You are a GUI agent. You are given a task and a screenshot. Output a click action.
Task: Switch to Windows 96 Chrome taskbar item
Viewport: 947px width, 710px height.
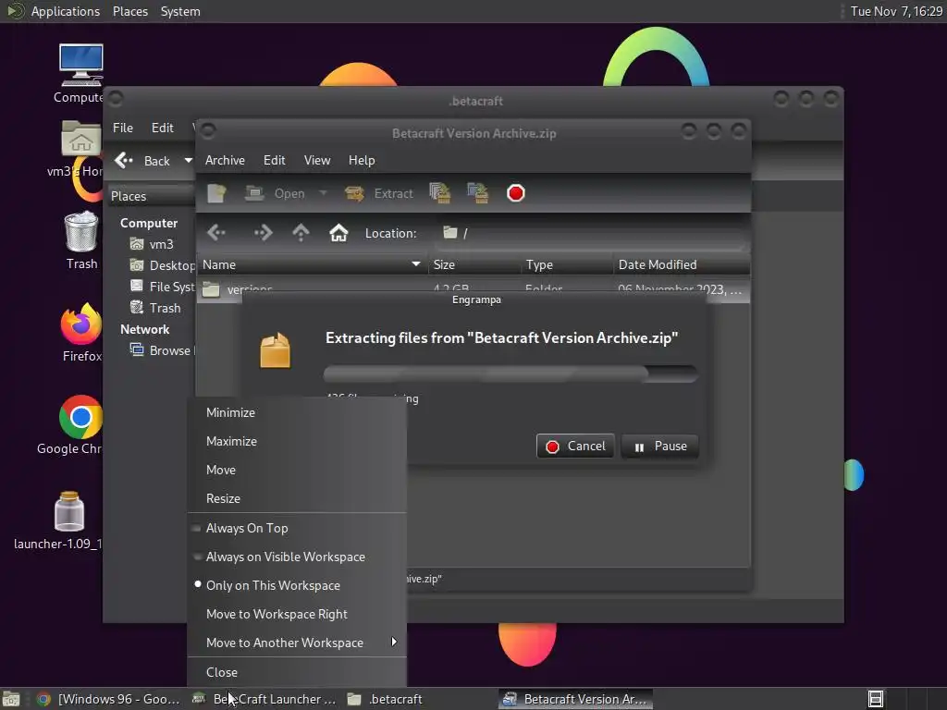pos(108,699)
